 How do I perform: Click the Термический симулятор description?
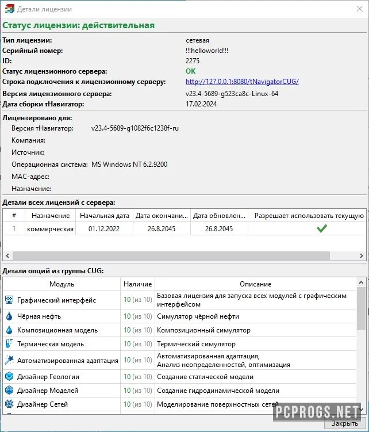point(197,344)
